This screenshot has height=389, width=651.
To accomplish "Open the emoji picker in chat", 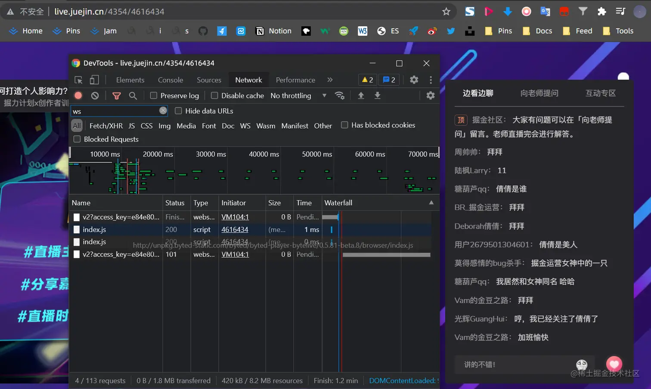I will coord(582,364).
